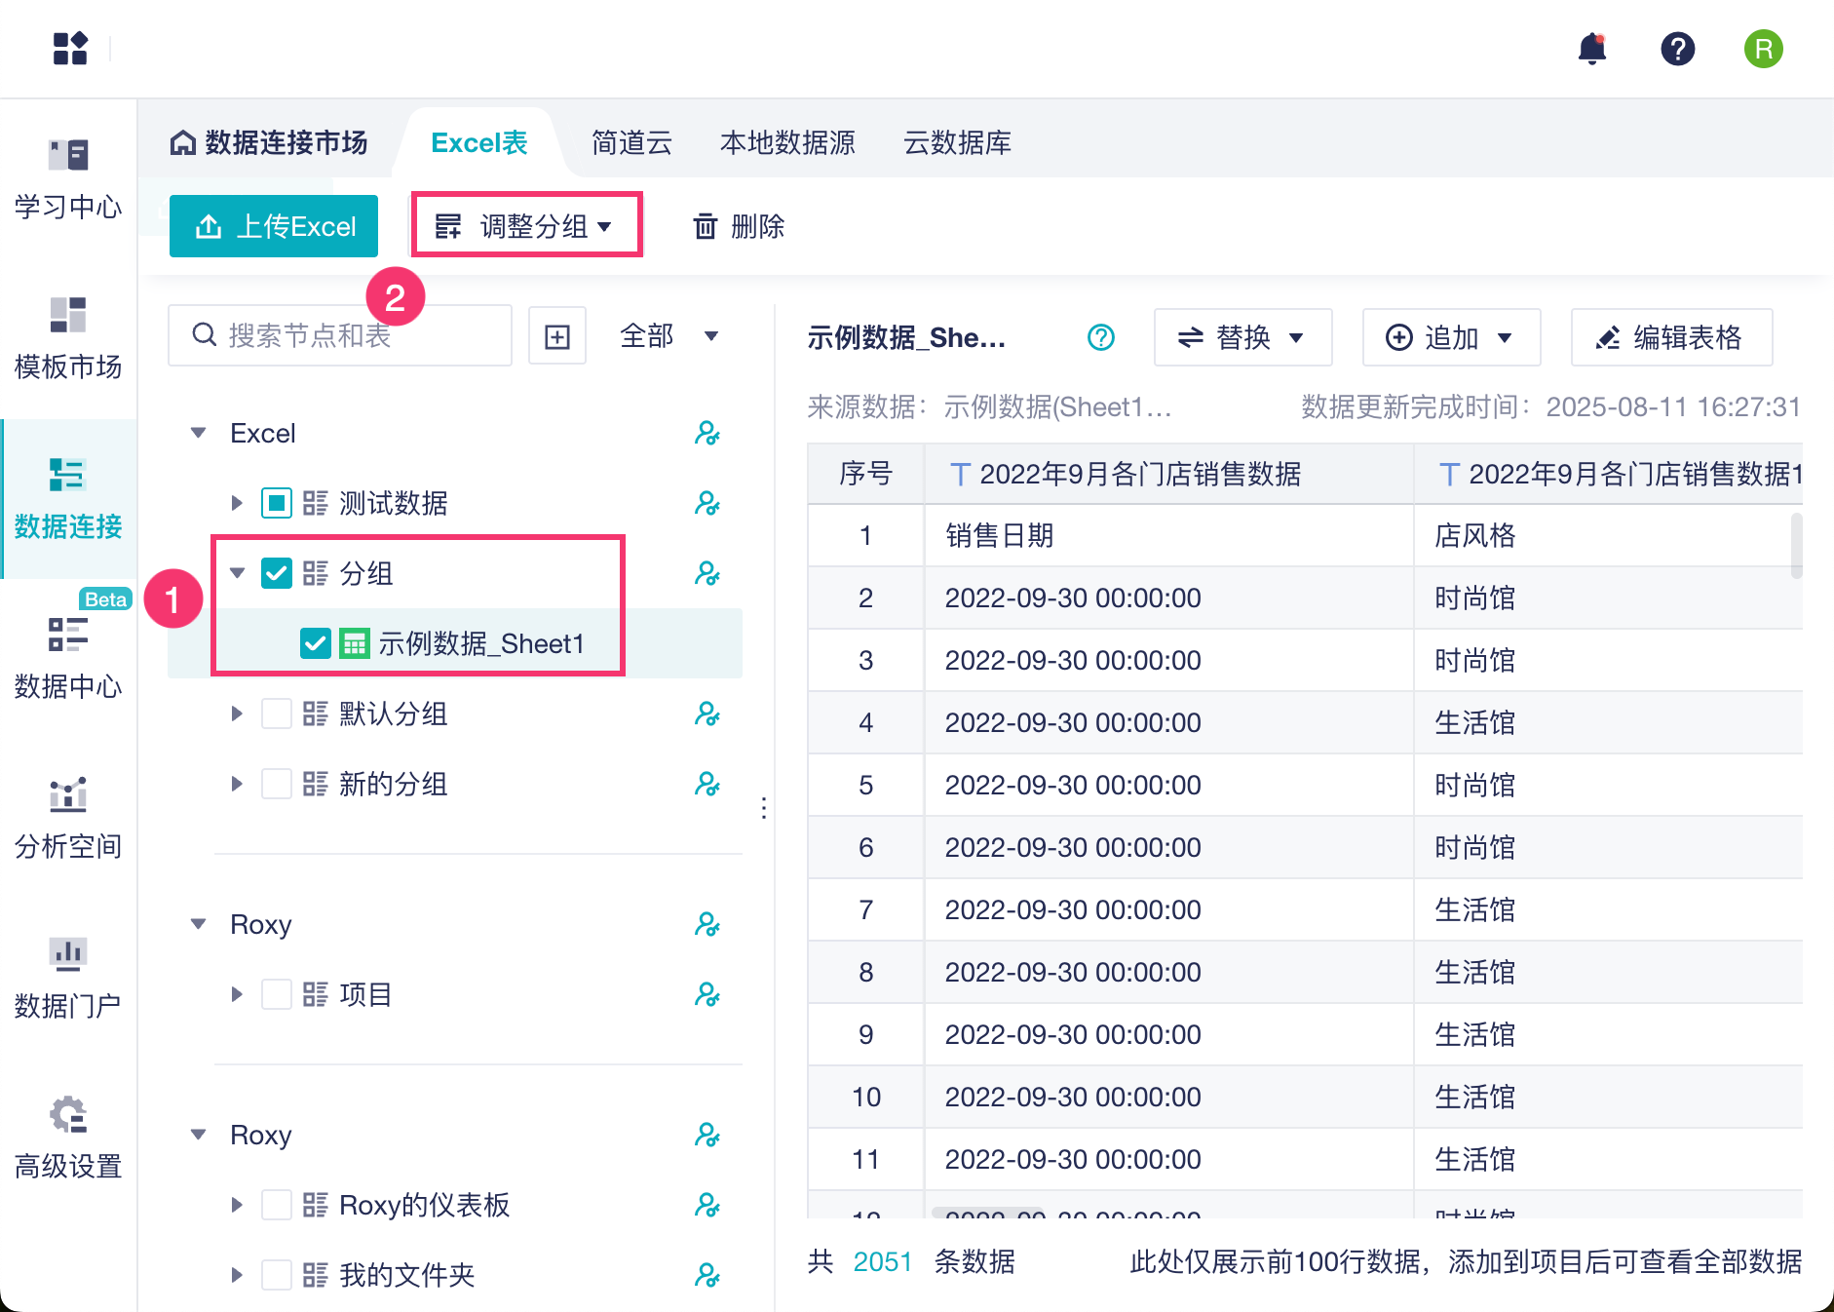This screenshot has height=1312, width=1834.
Task: Uncheck 示例数据_Sheet1 checkbox
Action: point(316,643)
